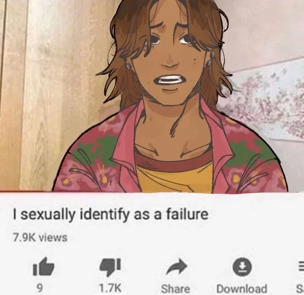Screen dimensions: 304x295
Task: Click the cherry blossom painting in the video
Action: (269, 101)
